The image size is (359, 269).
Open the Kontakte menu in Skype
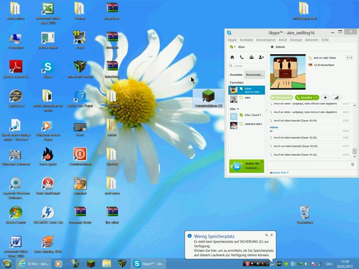click(246, 40)
